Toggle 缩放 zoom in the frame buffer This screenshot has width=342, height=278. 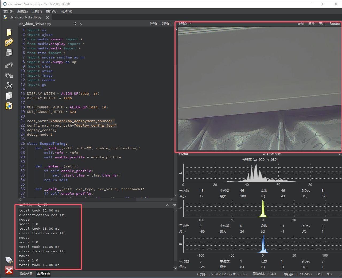pyautogui.click(x=311, y=24)
